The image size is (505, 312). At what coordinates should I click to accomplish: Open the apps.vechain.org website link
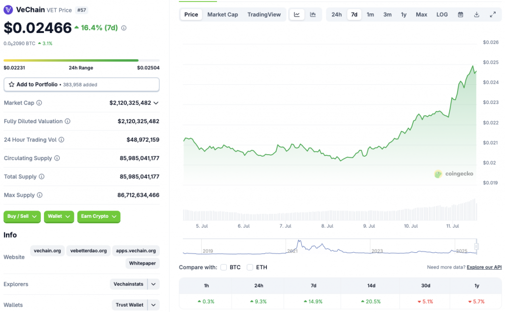point(136,250)
